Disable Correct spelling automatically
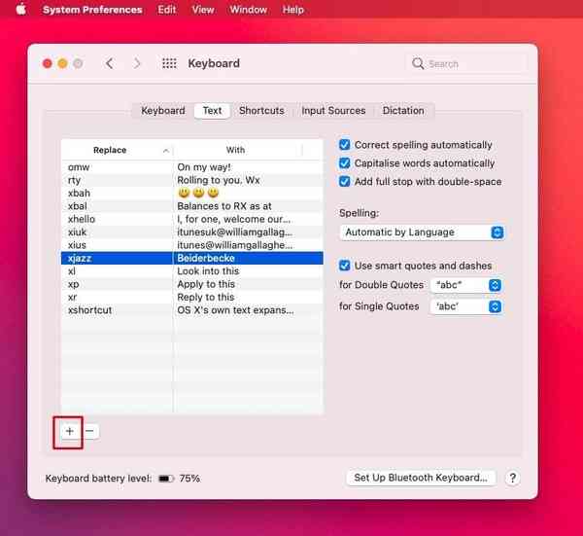The width and height of the screenshot is (583, 536). pyautogui.click(x=345, y=145)
